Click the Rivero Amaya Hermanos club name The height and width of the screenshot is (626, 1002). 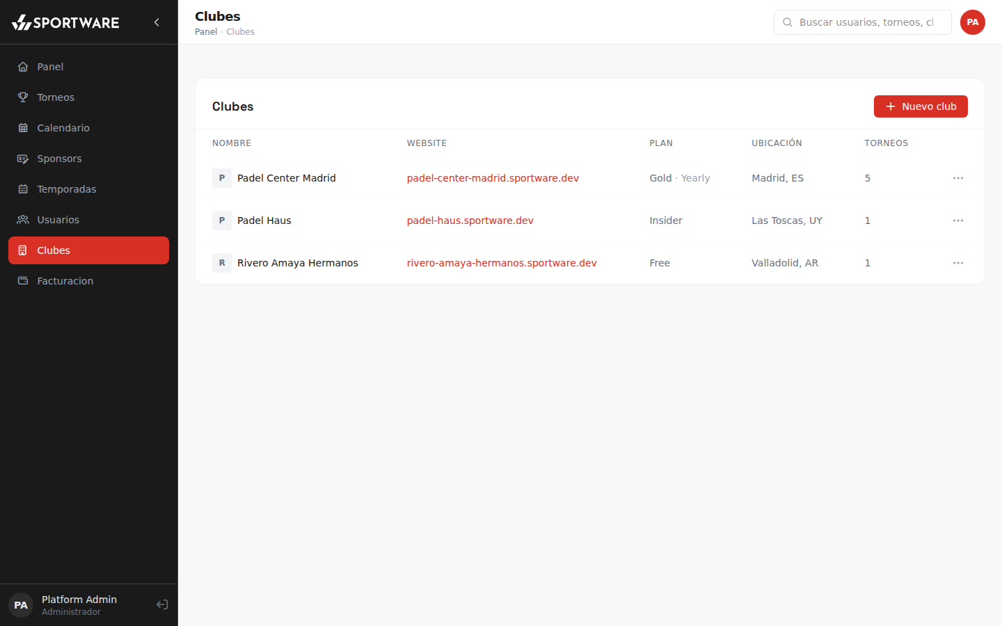298,263
